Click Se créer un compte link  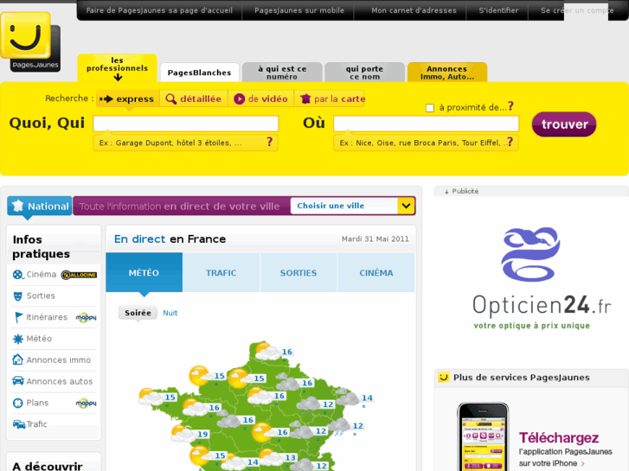click(577, 10)
